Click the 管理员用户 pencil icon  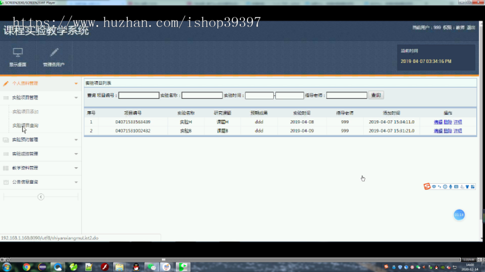pos(54,52)
